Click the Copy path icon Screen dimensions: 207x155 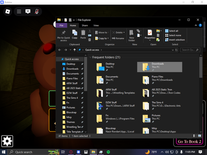pos(90,36)
